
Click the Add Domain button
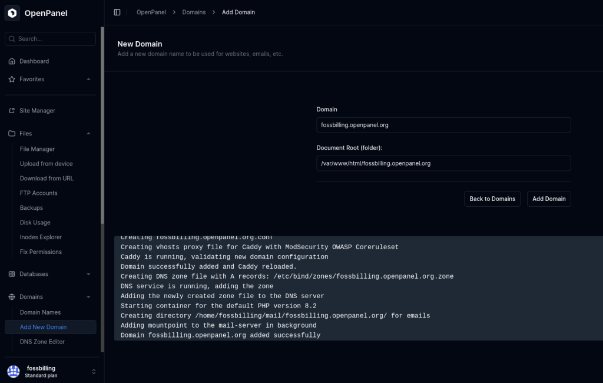[x=549, y=199]
